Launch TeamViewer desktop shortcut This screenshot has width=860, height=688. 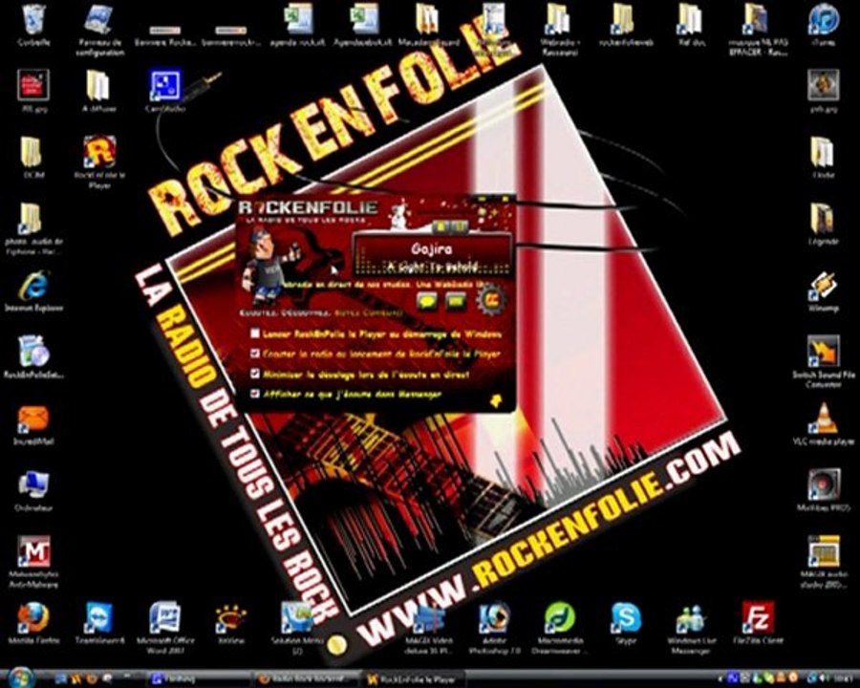[99, 624]
